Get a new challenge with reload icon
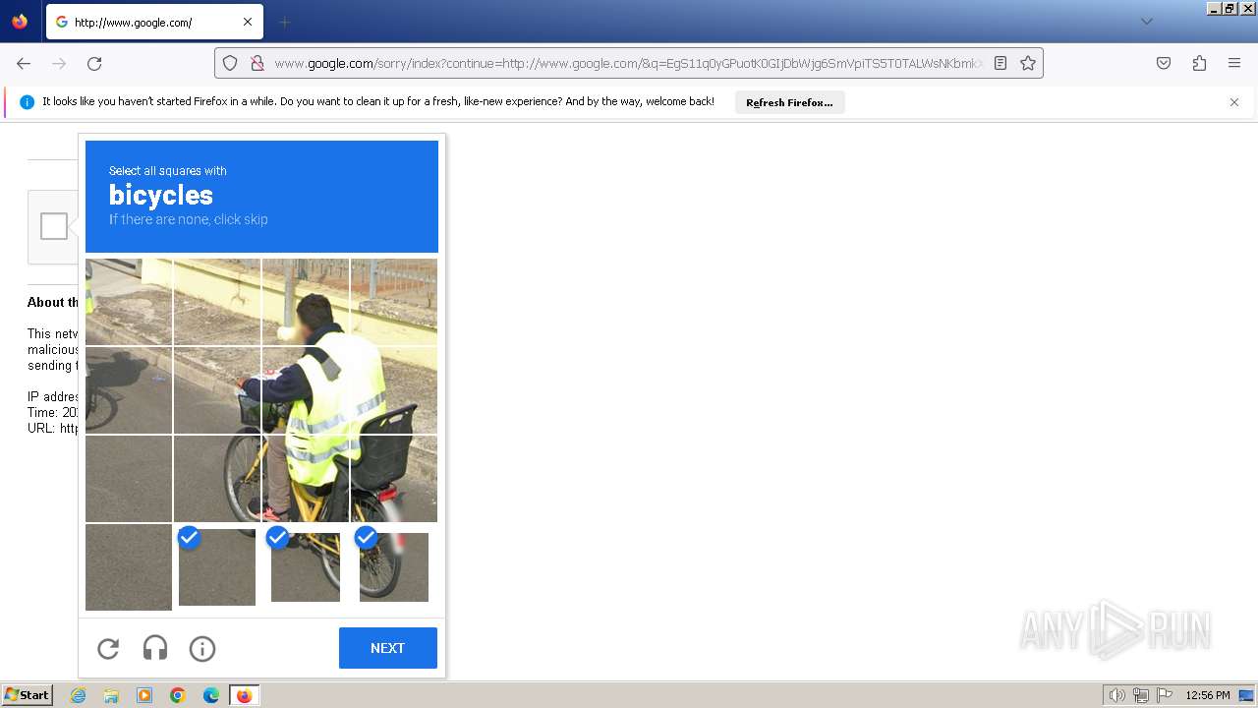1258x708 pixels. [x=108, y=648]
